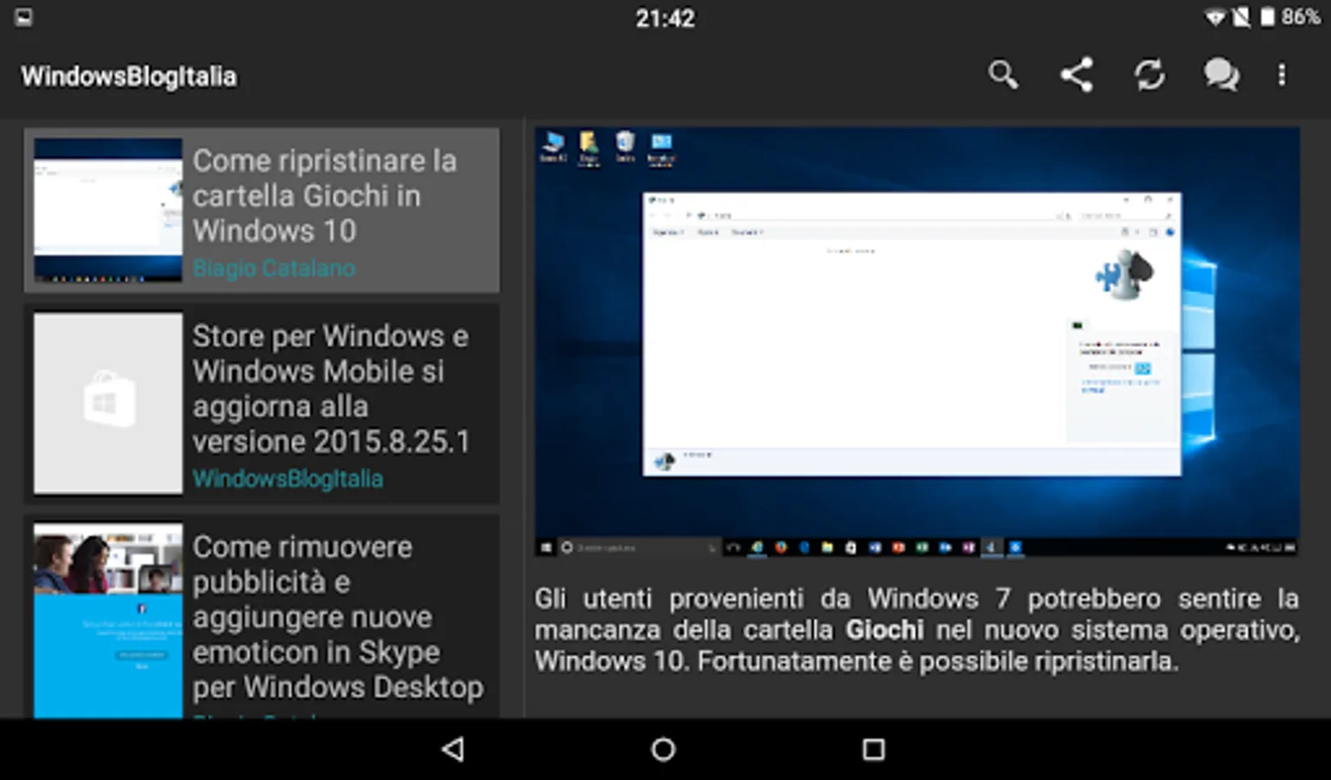This screenshot has height=780, width=1331.
Task: Tap the no-SIM icon in status bar
Action: click(1242, 17)
